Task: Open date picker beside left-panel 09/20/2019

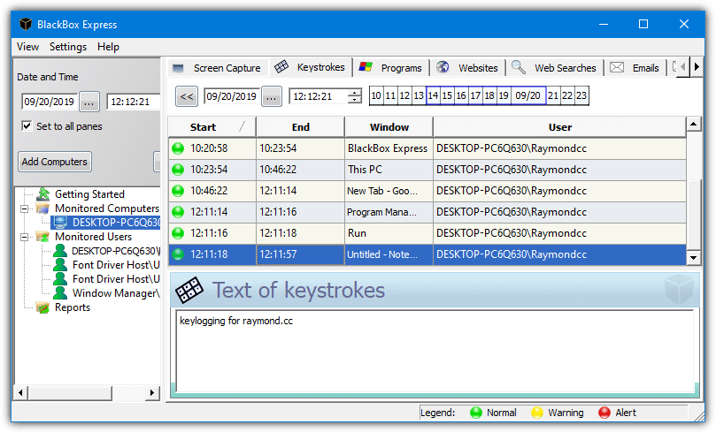Action: 89,102
